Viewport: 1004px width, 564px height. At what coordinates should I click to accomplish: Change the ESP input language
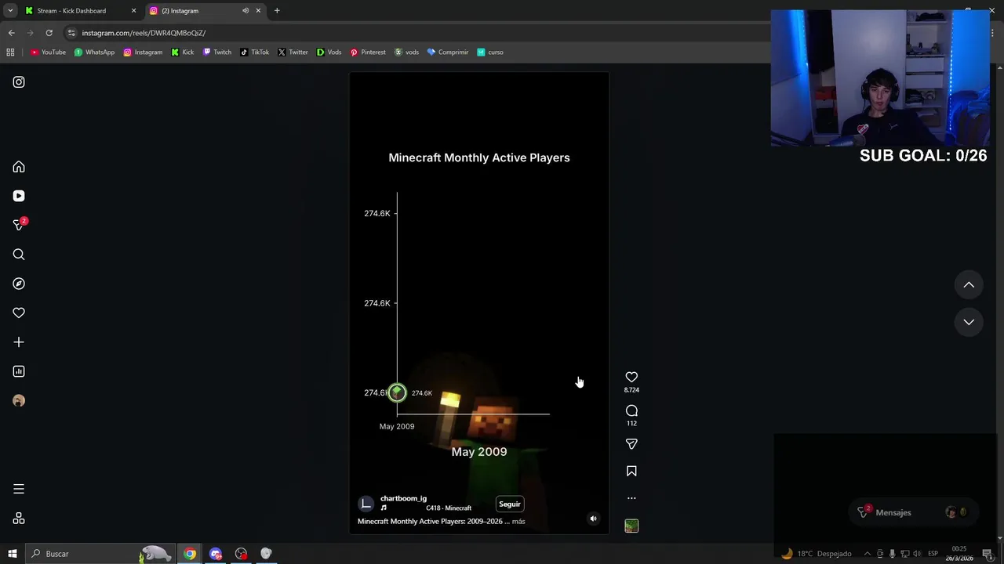point(933,554)
